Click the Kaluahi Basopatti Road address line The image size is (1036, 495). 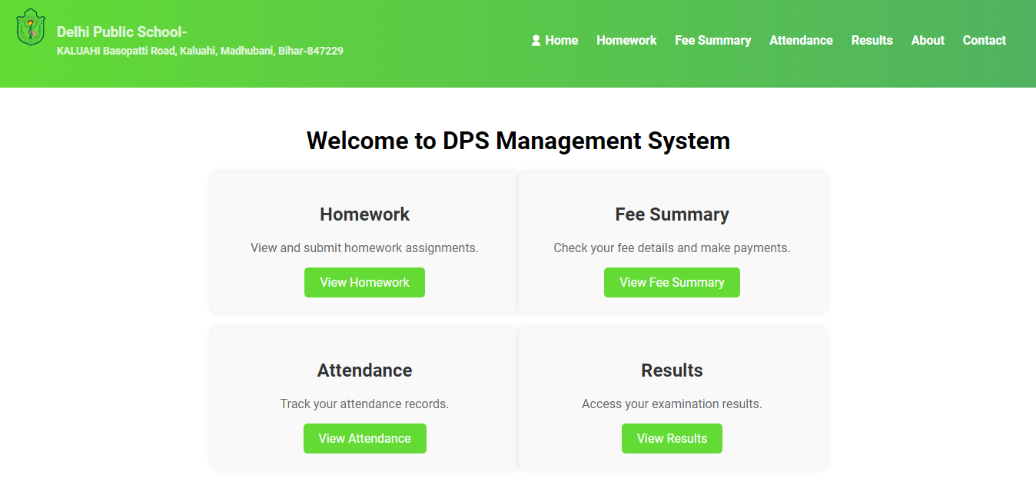pyautogui.click(x=200, y=51)
